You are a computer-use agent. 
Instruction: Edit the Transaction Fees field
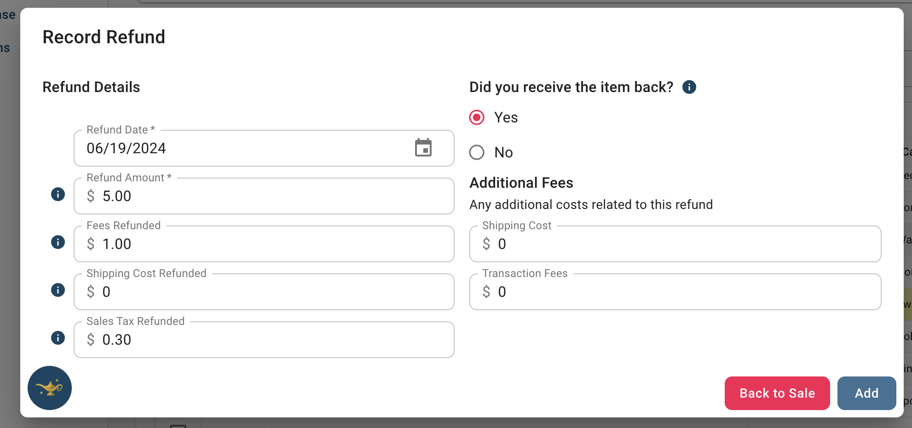coord(675,292)
